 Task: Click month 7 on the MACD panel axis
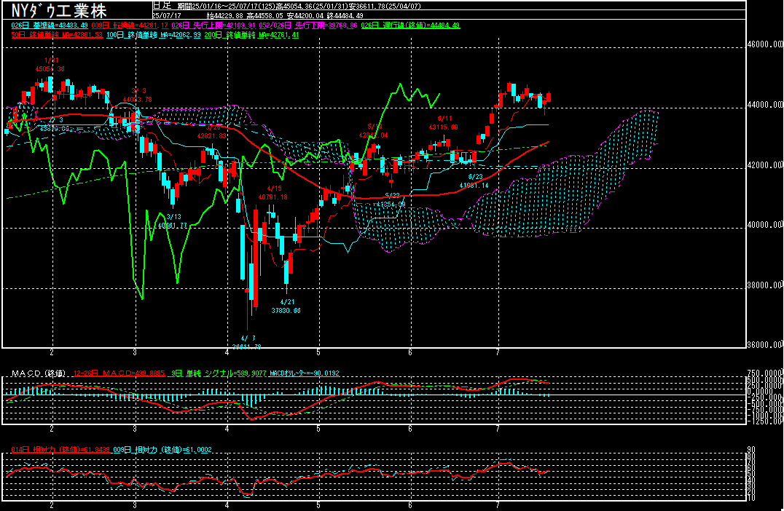click(x=498, y=429)
